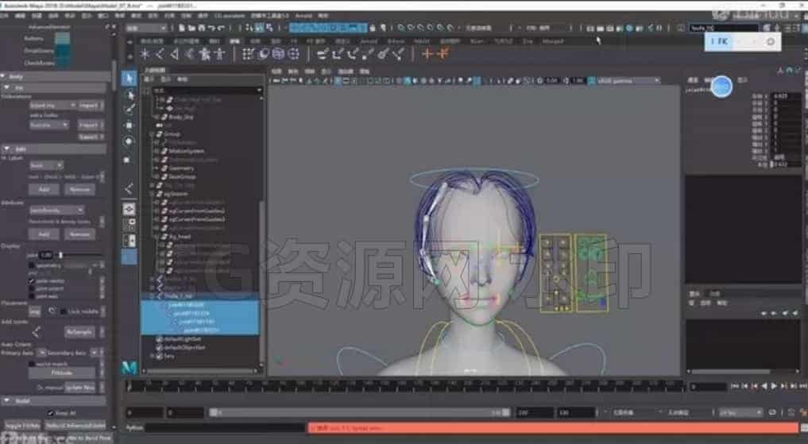This screenshot has width=808, height=444.
Task: Toggle the joint-axis checkbox
Action: pos(32,296)
